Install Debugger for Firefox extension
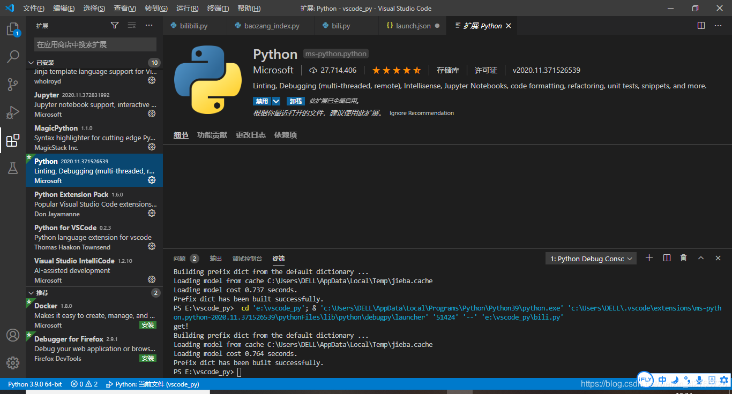The image size is (732, 394). coord(148,358)
